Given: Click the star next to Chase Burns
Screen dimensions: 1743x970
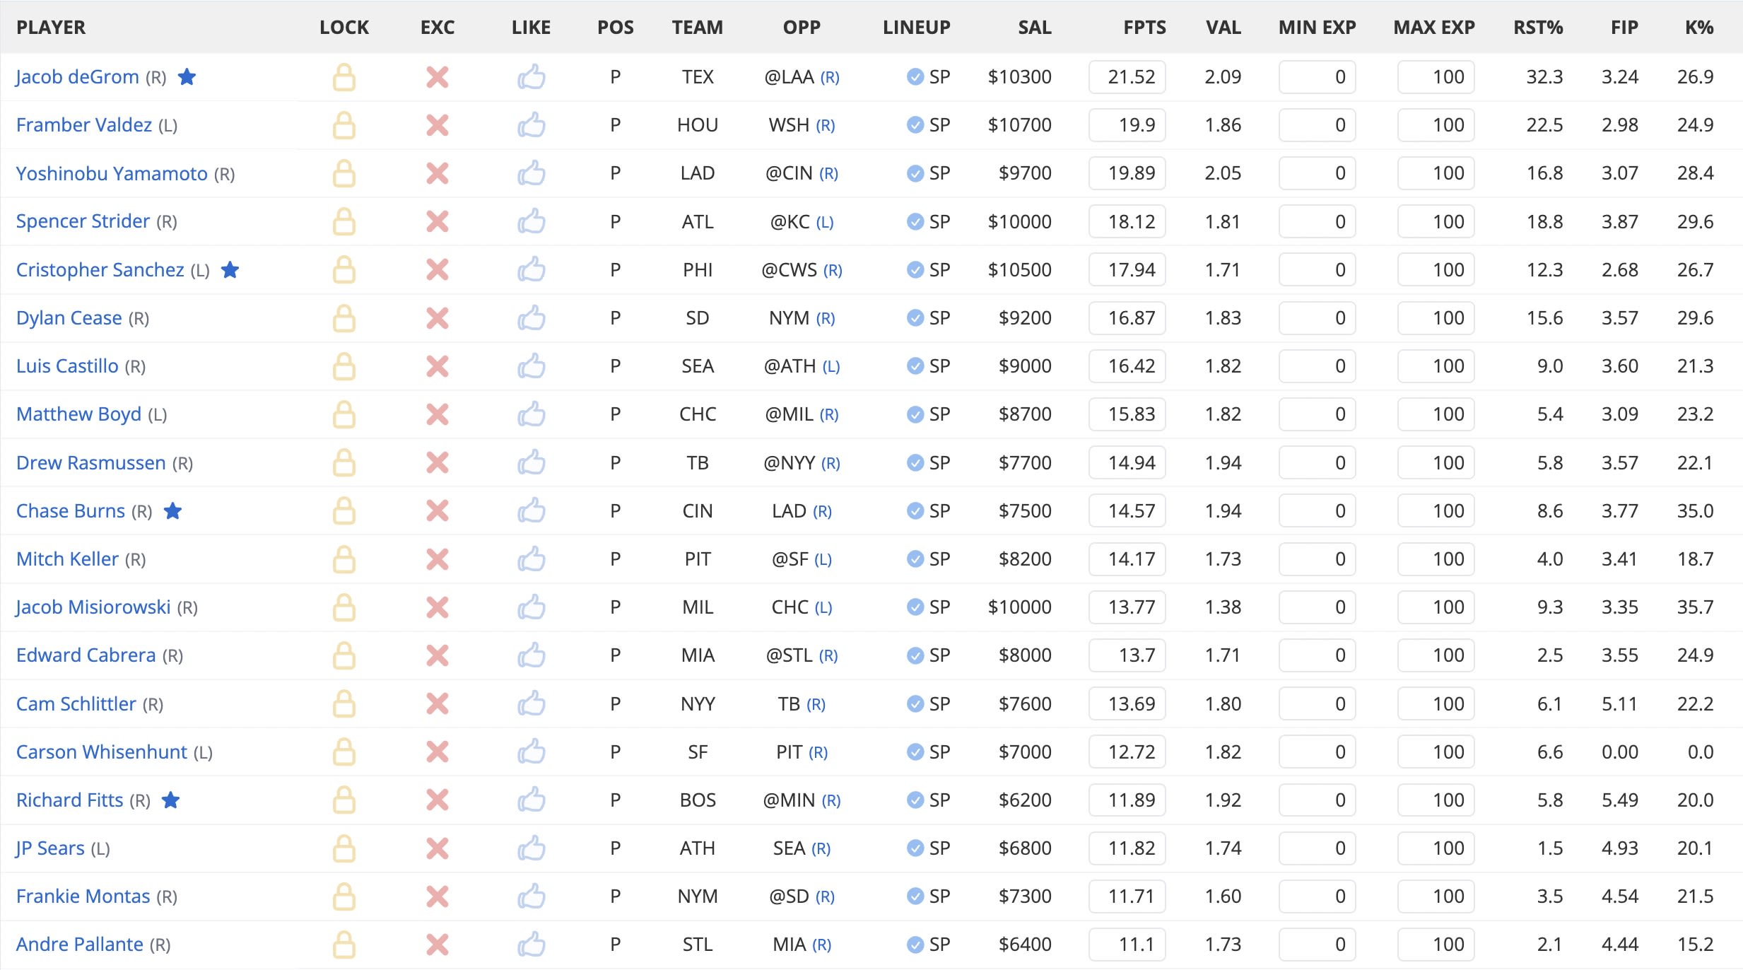Looking at the screenshot, I should click(x=173, y=510).
